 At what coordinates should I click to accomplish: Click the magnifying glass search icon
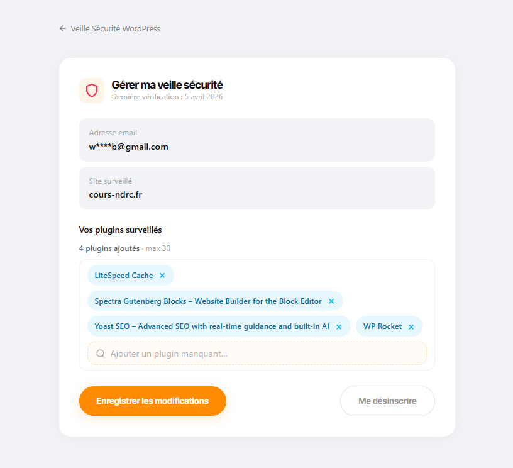click(101, 353)
